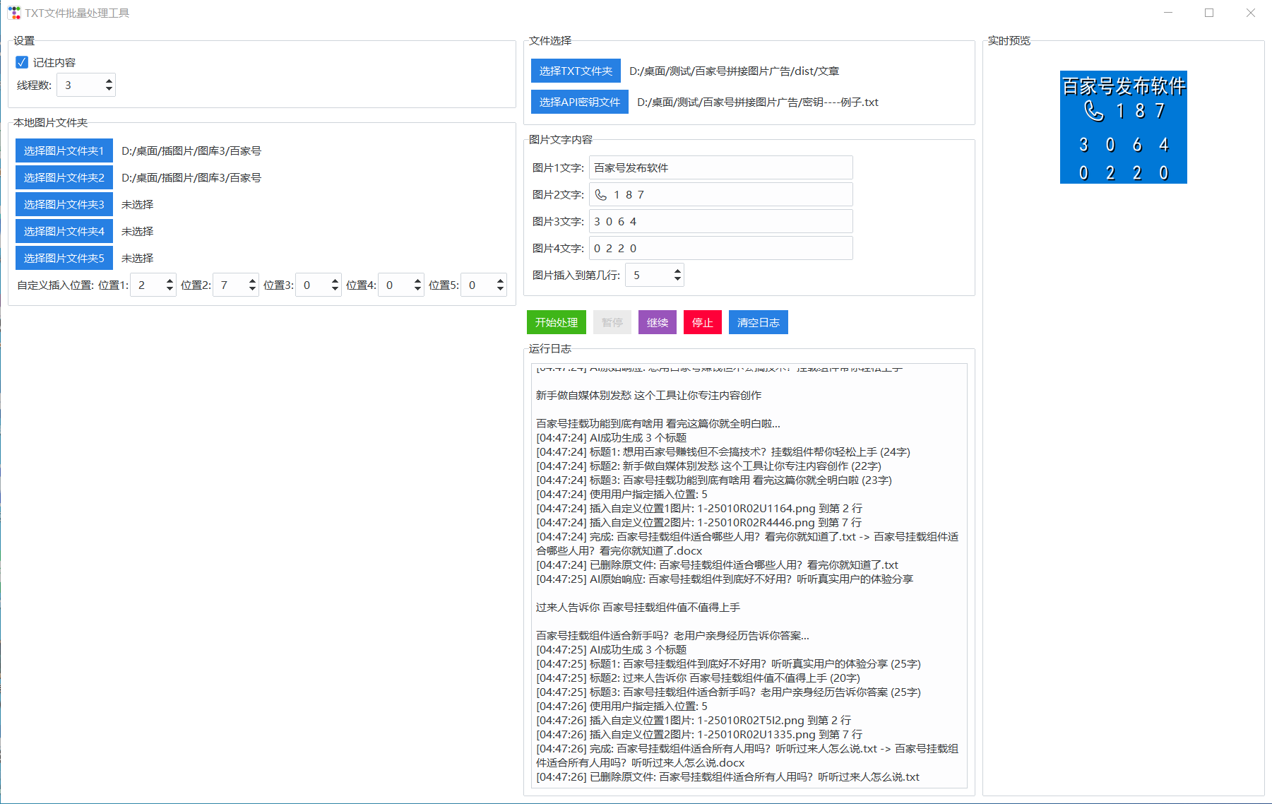1272x804 pixels.
Task: Click the purple 继续 button
Action: pyautogui.click(x=657, y=322)
